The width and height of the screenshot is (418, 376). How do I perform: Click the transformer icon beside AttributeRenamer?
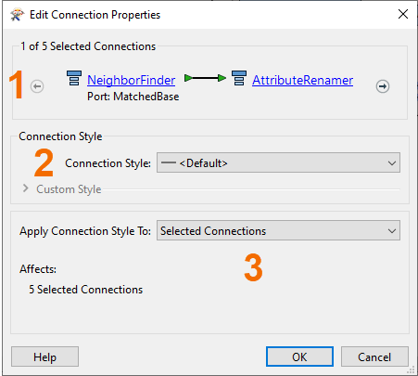239,78
